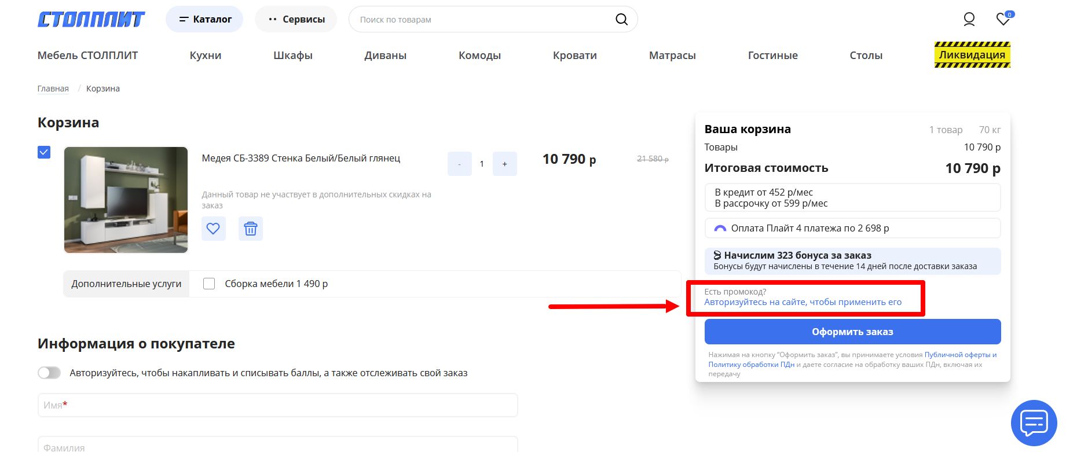
Task: Enable the Сборка мебели service checkbox
Action: coord(209,284)
